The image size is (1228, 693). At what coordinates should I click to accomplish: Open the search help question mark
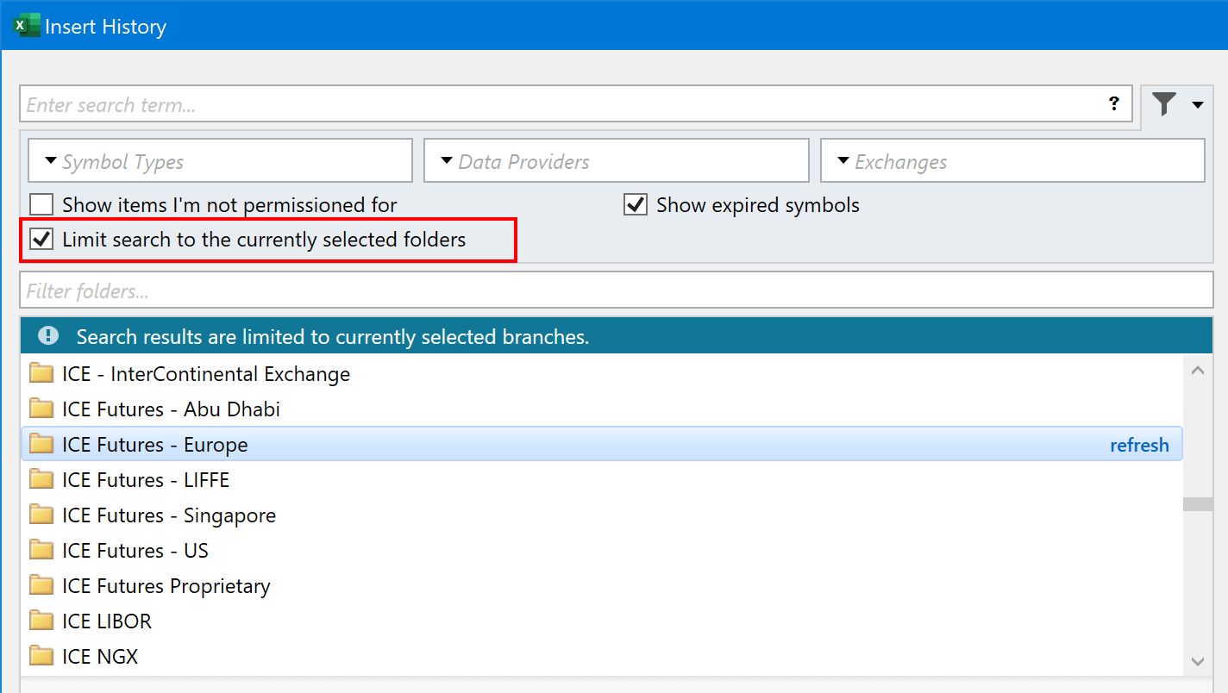(1113, 104)
